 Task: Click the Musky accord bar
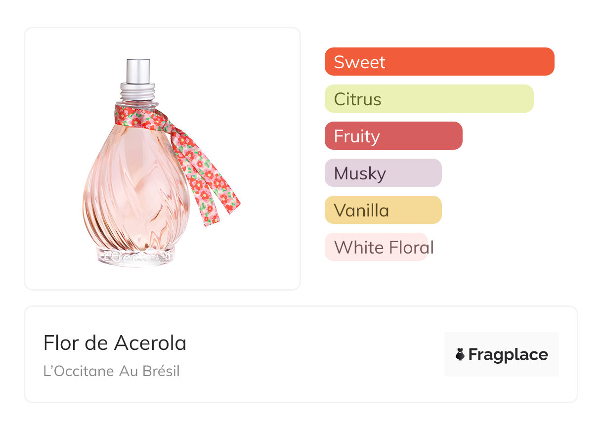pyautogui.click(x=383, y=173)
